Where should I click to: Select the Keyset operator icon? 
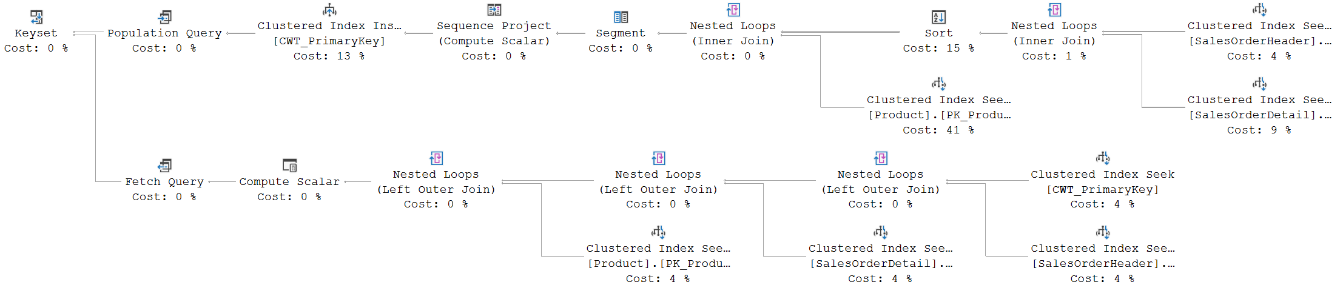(x=36, y=17)
